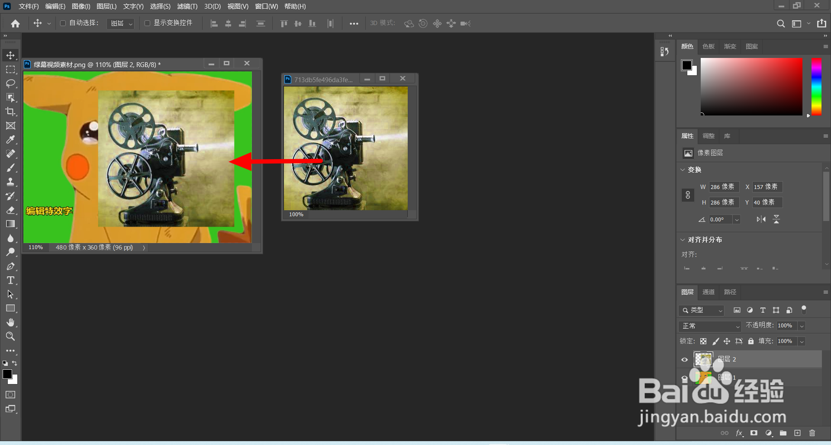The height and width of the screenshot is (445, 831).
Task: Open the search magnifier in options bar
Action: click(x=781, y=23)
